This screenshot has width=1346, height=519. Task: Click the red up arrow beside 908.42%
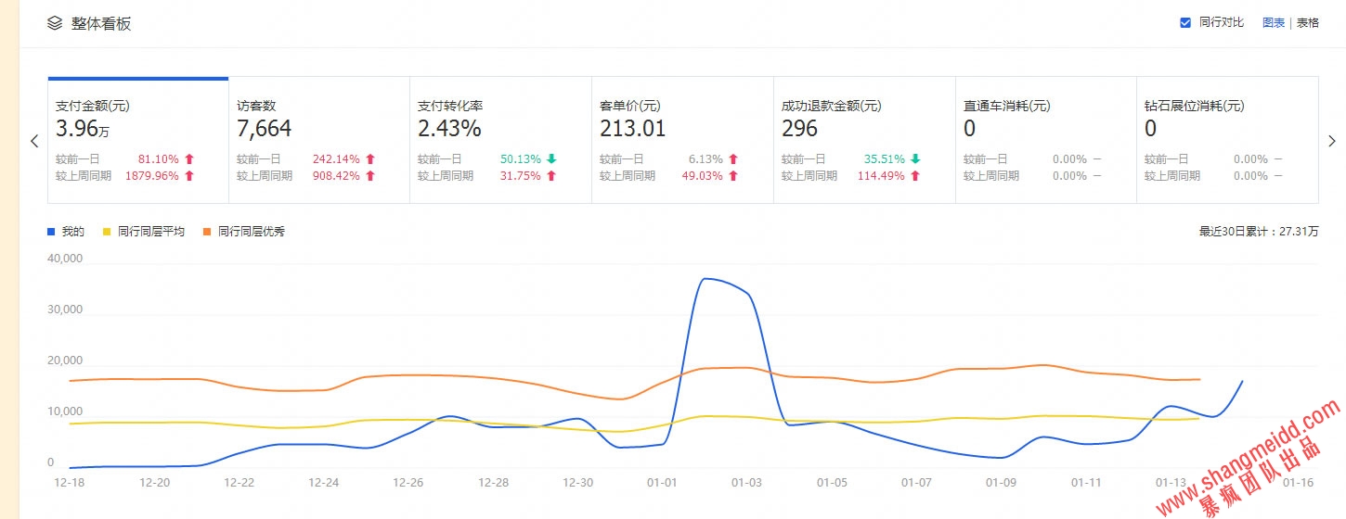(370, 176)
